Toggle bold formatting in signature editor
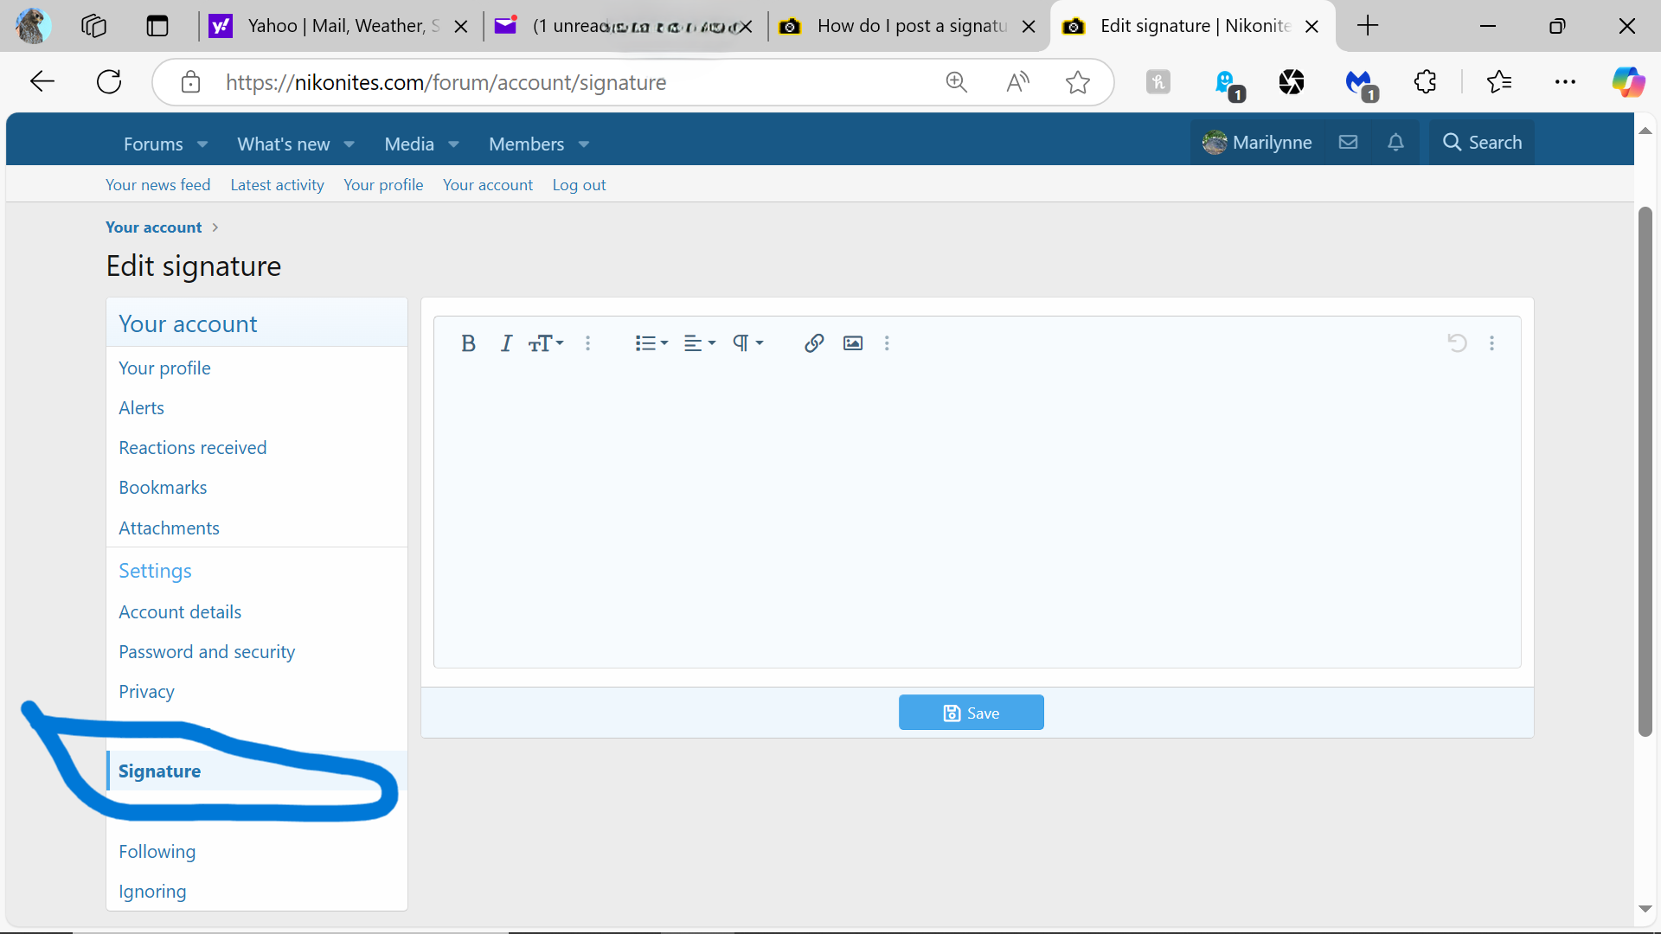1661x934 pixels. pyautogui.click(x=468, y=343)
